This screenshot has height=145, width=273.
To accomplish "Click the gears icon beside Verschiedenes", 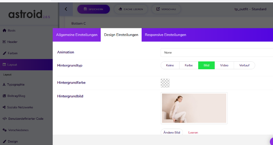I will point(5,130).
